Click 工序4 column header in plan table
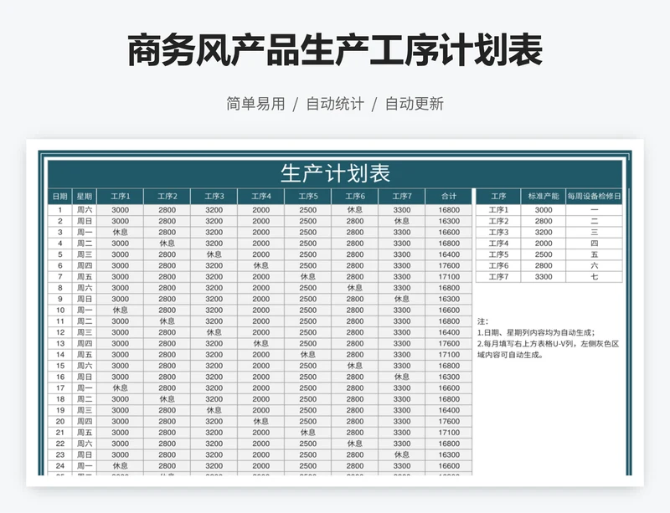Image resolution: width=670 pixels, height=513 pixels. 261,197
